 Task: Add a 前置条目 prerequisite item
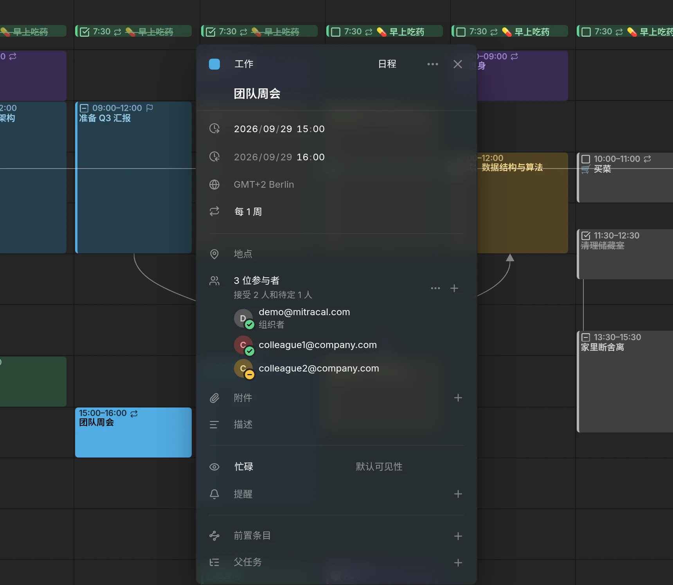[x=458, y=536]
